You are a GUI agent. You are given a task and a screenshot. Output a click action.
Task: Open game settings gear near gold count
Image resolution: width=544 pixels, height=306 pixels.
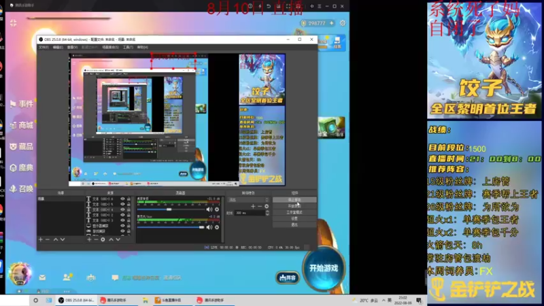tap(343, 23)
